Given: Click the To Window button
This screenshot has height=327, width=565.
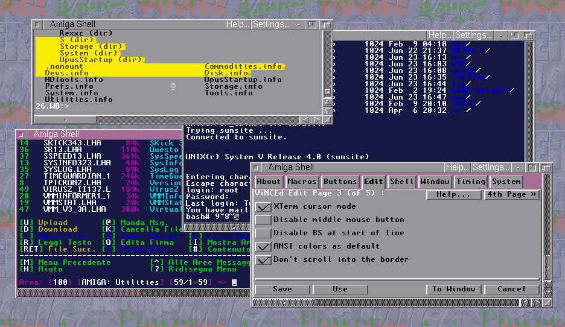Looking at the screenshot, I should click(x=454, y=289).
